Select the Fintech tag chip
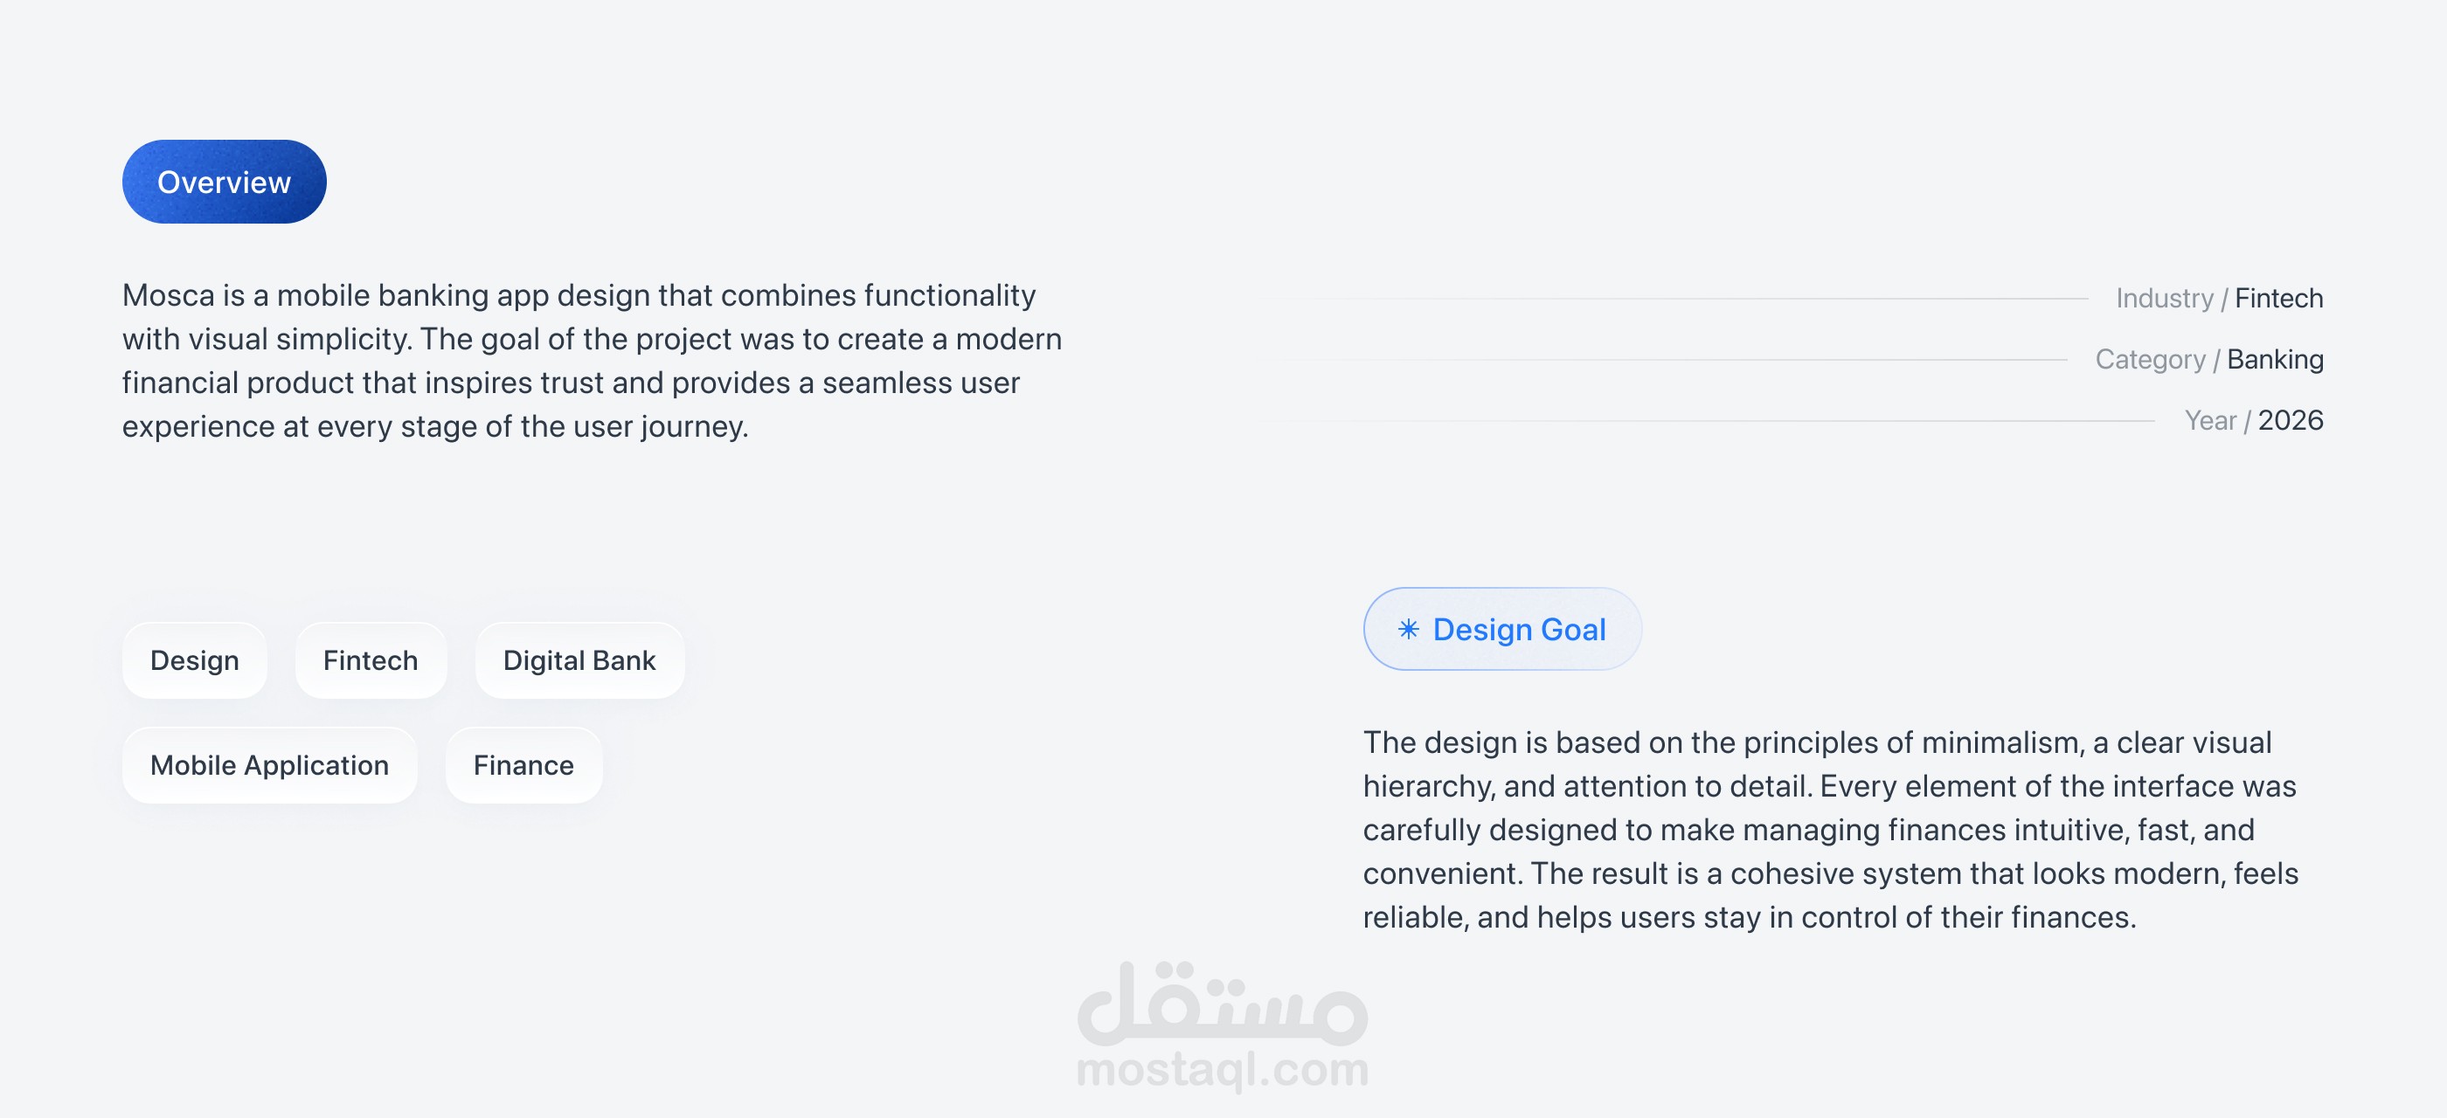This screenshot has width=2447, height=1118. click(371, 660)
